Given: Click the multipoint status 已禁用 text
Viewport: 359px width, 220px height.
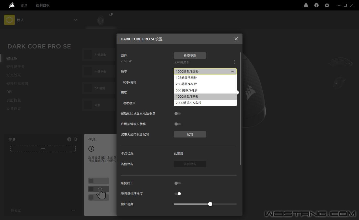Looking at the screenshot, I should point(178,153).
